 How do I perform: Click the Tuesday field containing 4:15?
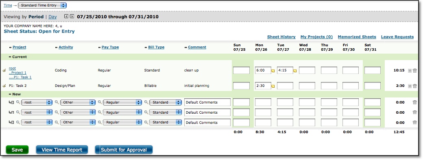point(285,71)
